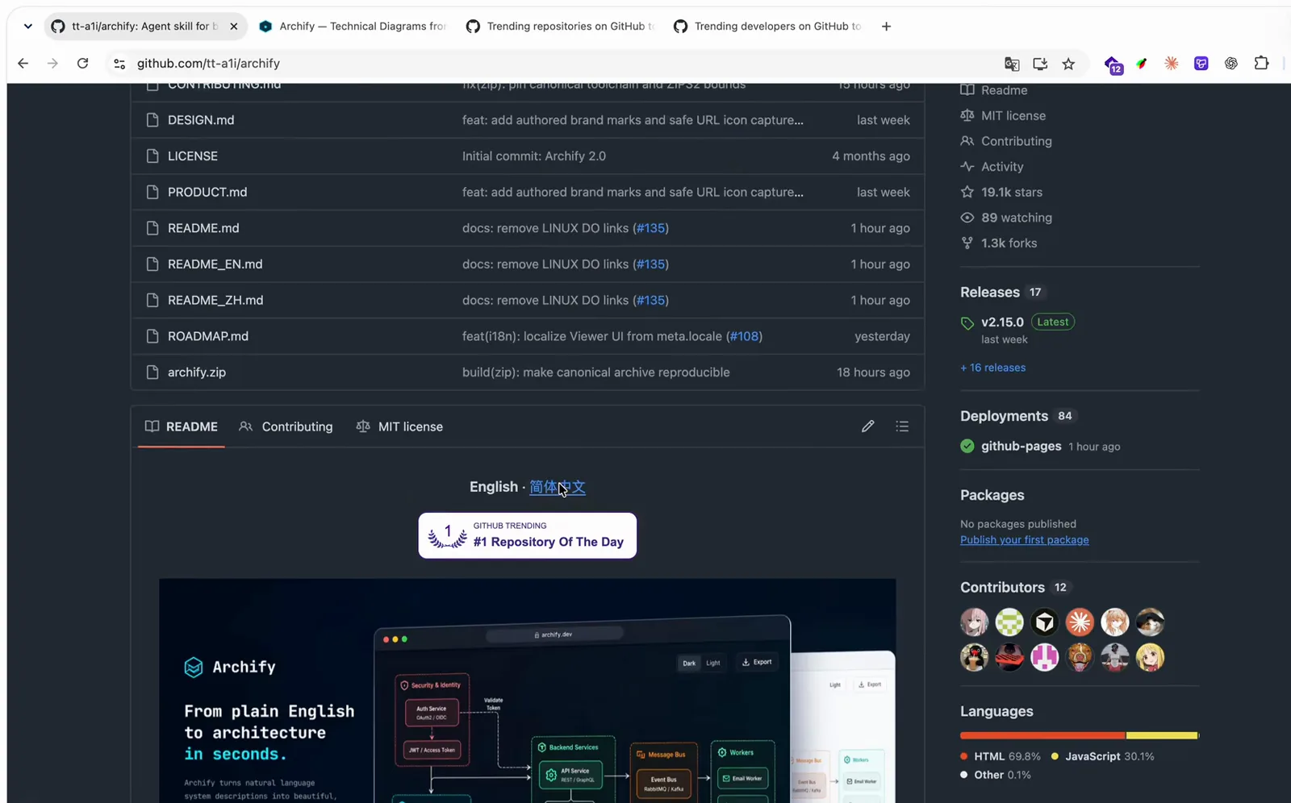Screen dimensions: 1291x803
Task: Open the Archify banner image
Action: tap(527, 690)
